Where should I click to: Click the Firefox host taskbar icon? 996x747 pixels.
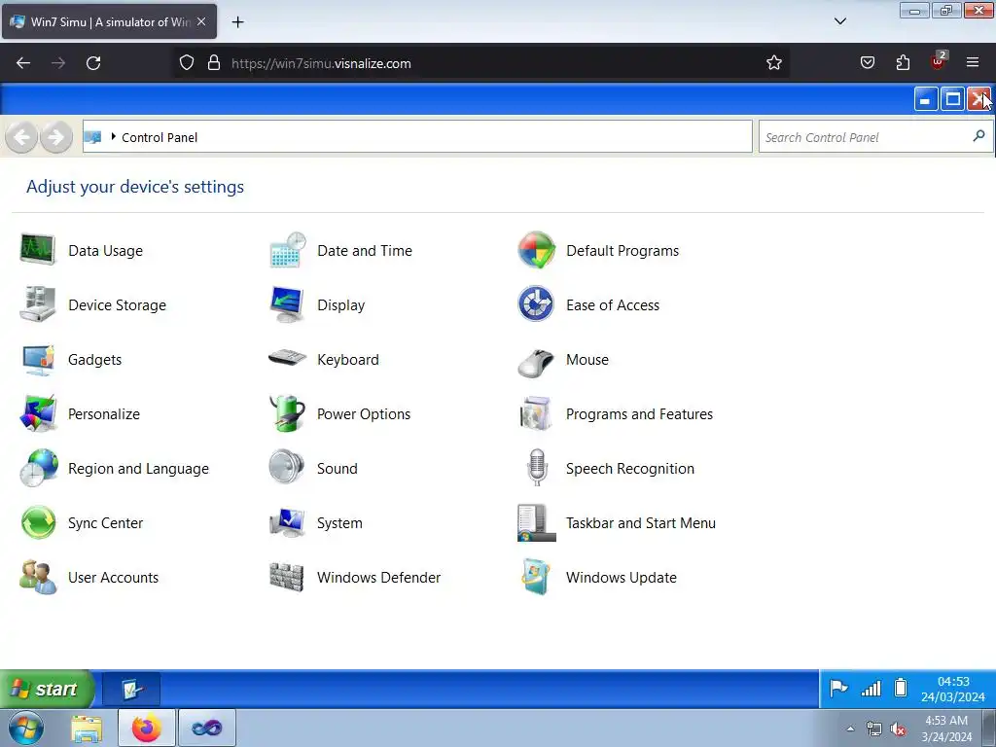point(146,728)
